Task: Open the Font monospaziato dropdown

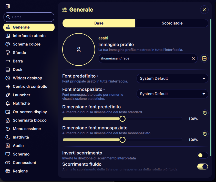Action: (x=172, y=94)
